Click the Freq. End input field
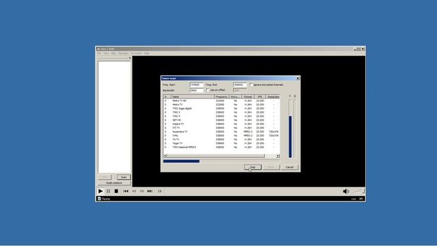The height and width of the screenshot is (246, 437). pyautogui.click(x=240, y=85)
